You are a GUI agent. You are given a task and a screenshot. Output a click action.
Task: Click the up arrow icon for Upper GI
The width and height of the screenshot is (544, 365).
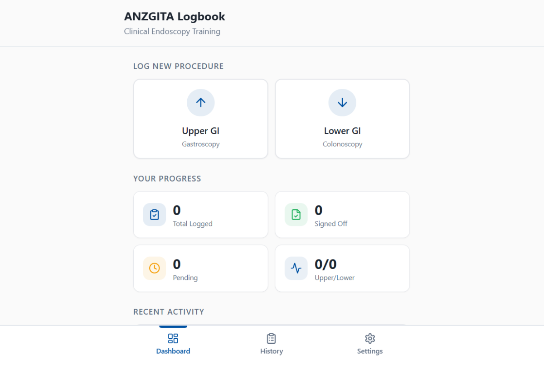click(x=200, y=102)
